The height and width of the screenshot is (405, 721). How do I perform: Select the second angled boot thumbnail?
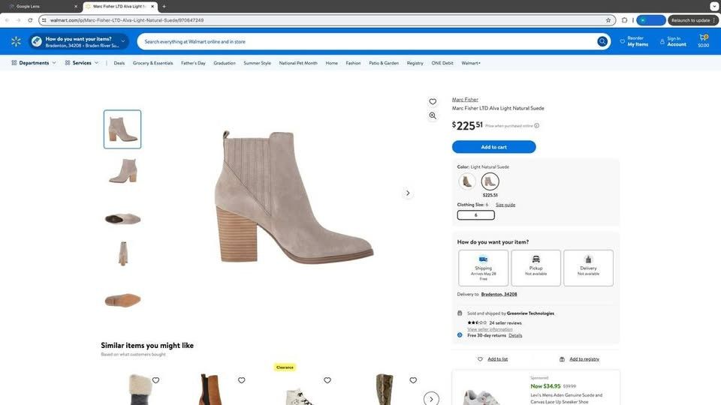point(122,171)
